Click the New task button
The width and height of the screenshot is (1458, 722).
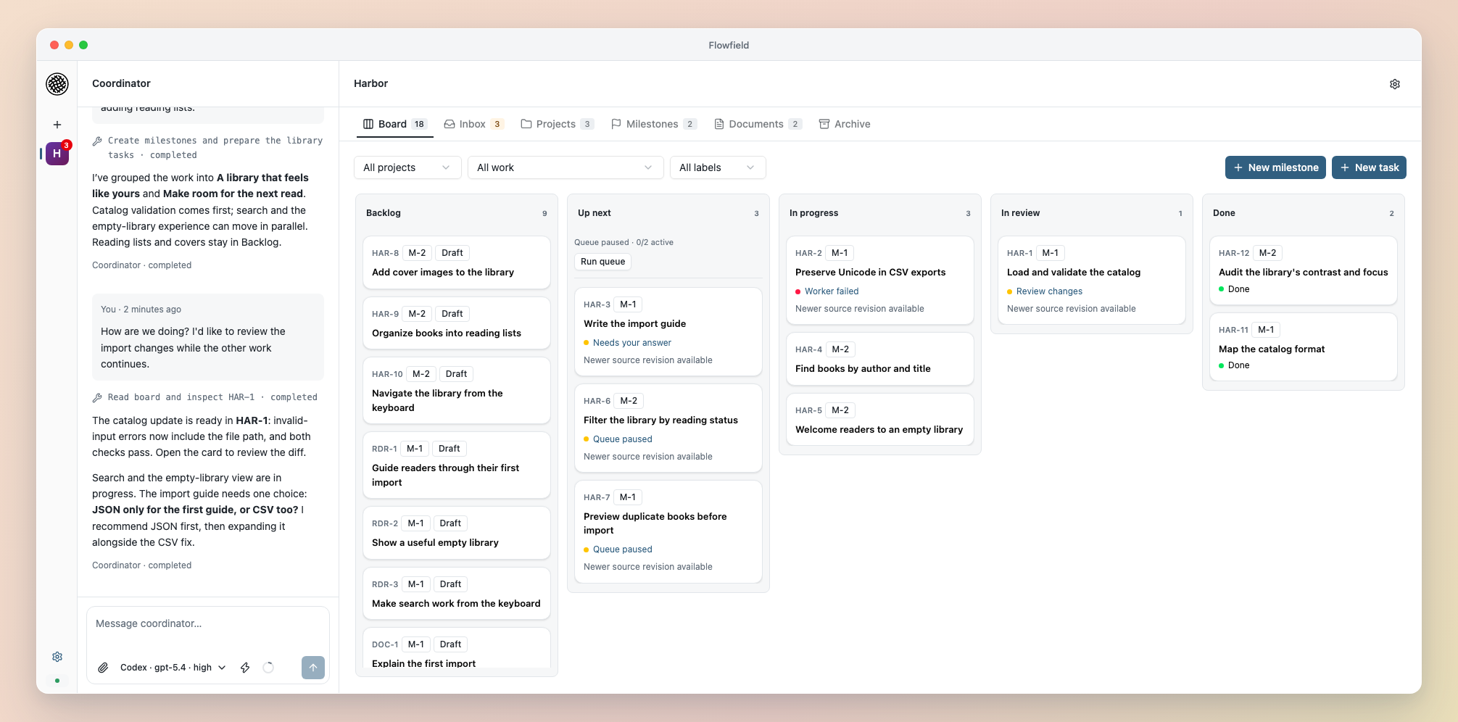[1369, 167]
